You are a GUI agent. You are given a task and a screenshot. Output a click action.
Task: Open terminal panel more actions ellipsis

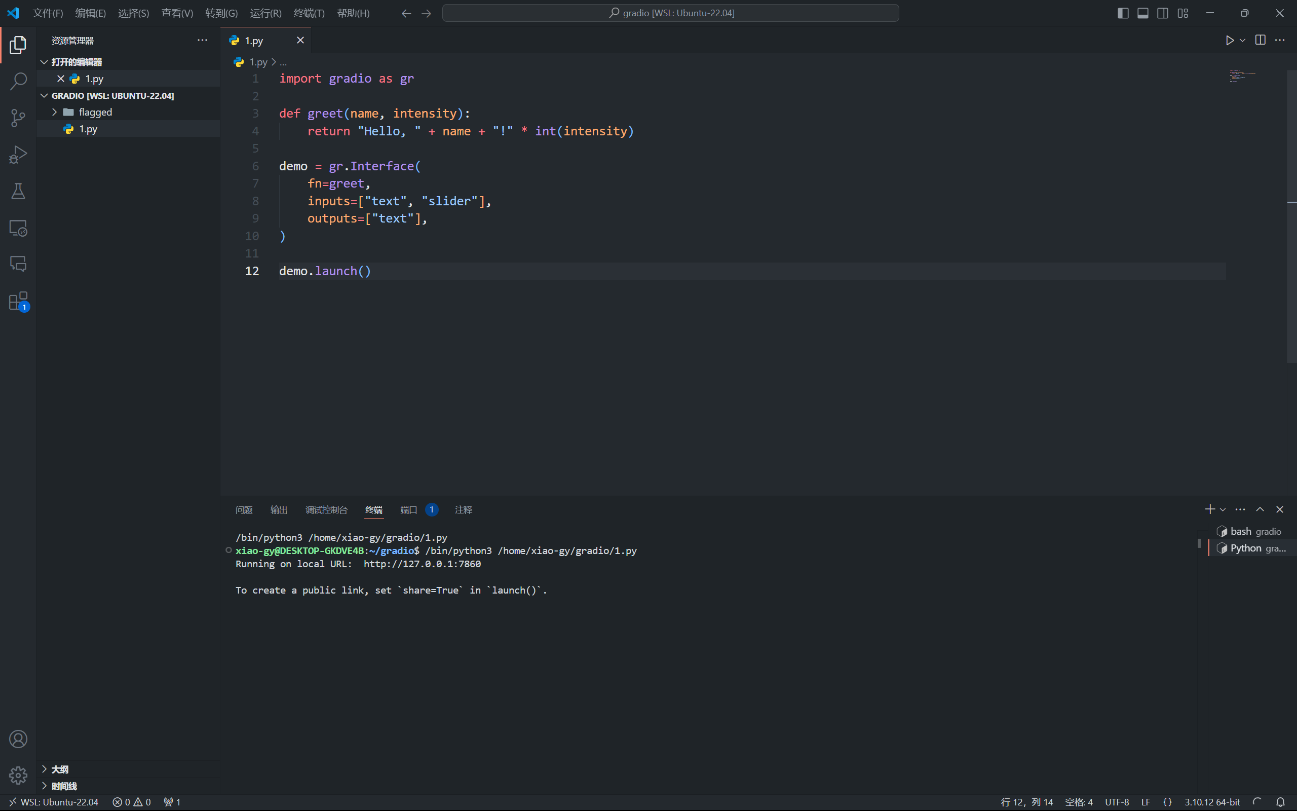click(x=1240, y=509)
